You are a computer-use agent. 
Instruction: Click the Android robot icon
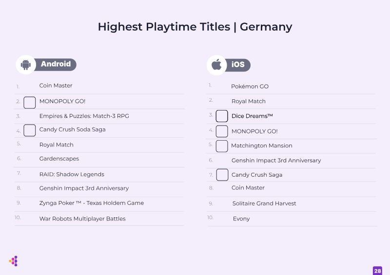click(x=26, y=65)
